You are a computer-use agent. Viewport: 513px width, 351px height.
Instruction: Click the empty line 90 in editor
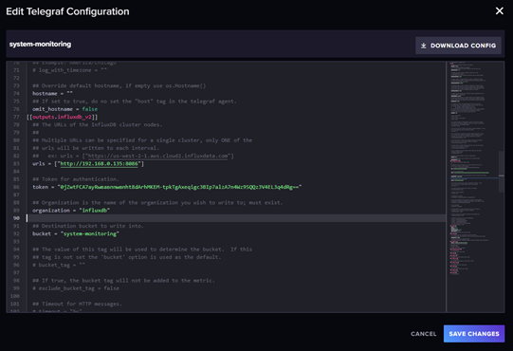tap(235, 218)
